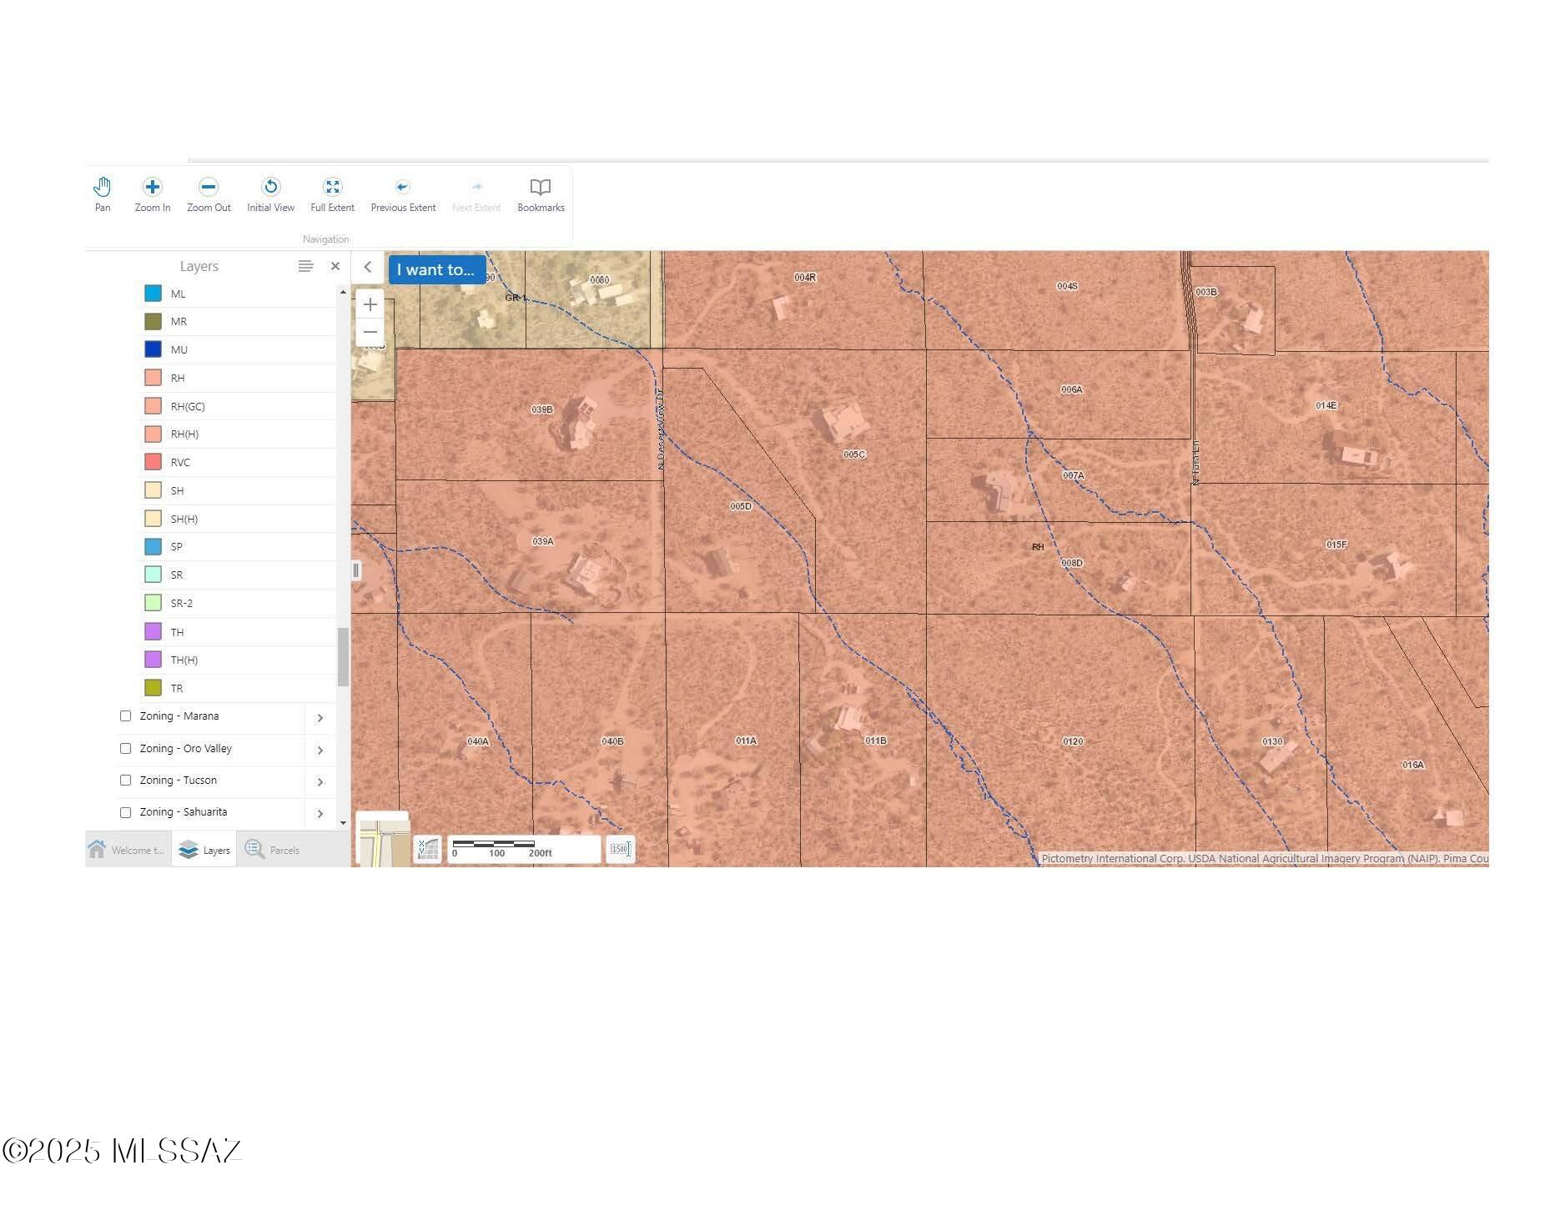Viewport: 1560px width, 1205px height.
Task: Click the Full Extent icon
Action: pyautogui.click(x=332, y=187)
